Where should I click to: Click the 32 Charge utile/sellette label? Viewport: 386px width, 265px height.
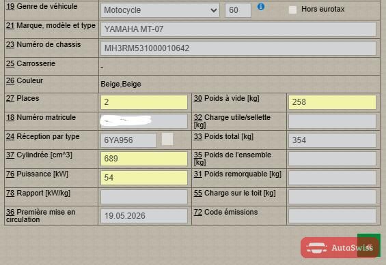click(x=232, y=121)
